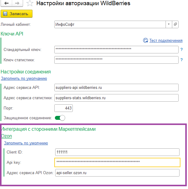Viewport: 188px width, 189px height.
Task: Click the Личный кабинет field with ИнфоСофт
Action: pos(110,24)
